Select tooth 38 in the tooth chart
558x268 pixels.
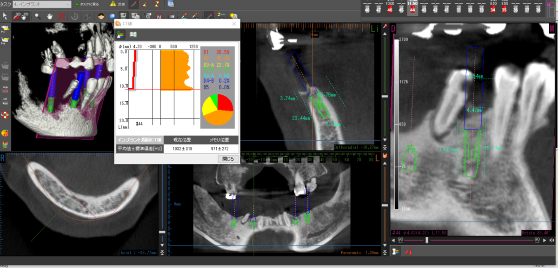pos(538,9)
